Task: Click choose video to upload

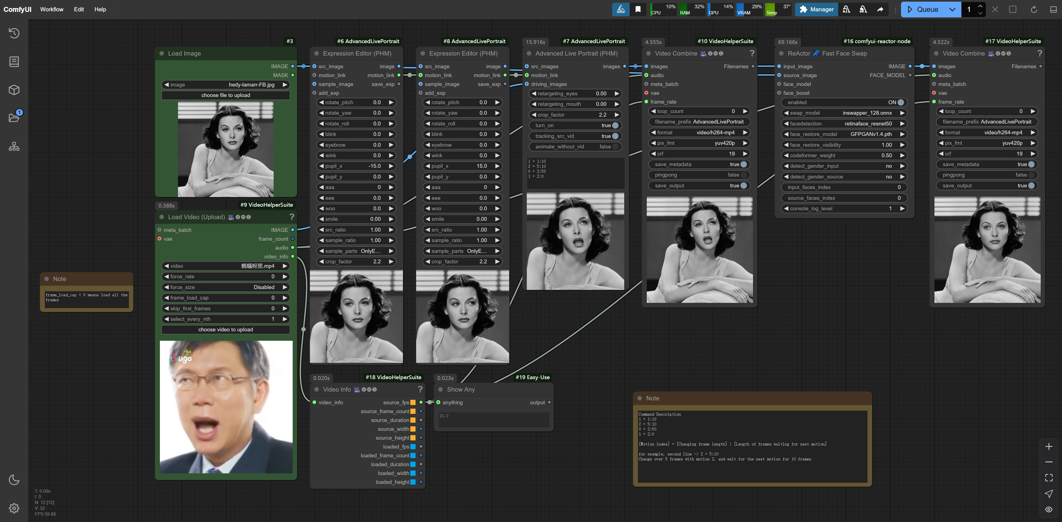Action: [x=225, y=329]
